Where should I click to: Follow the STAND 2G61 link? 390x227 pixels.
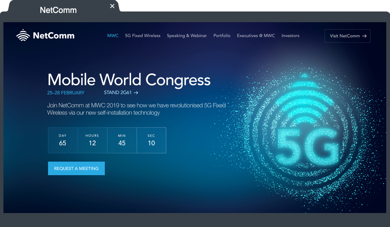tap(121, 92)
